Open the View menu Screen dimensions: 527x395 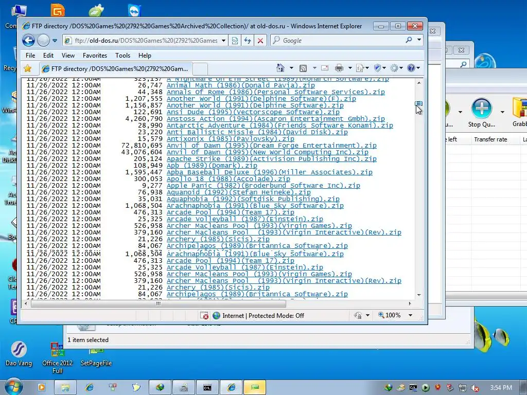(x=68, y=56)
